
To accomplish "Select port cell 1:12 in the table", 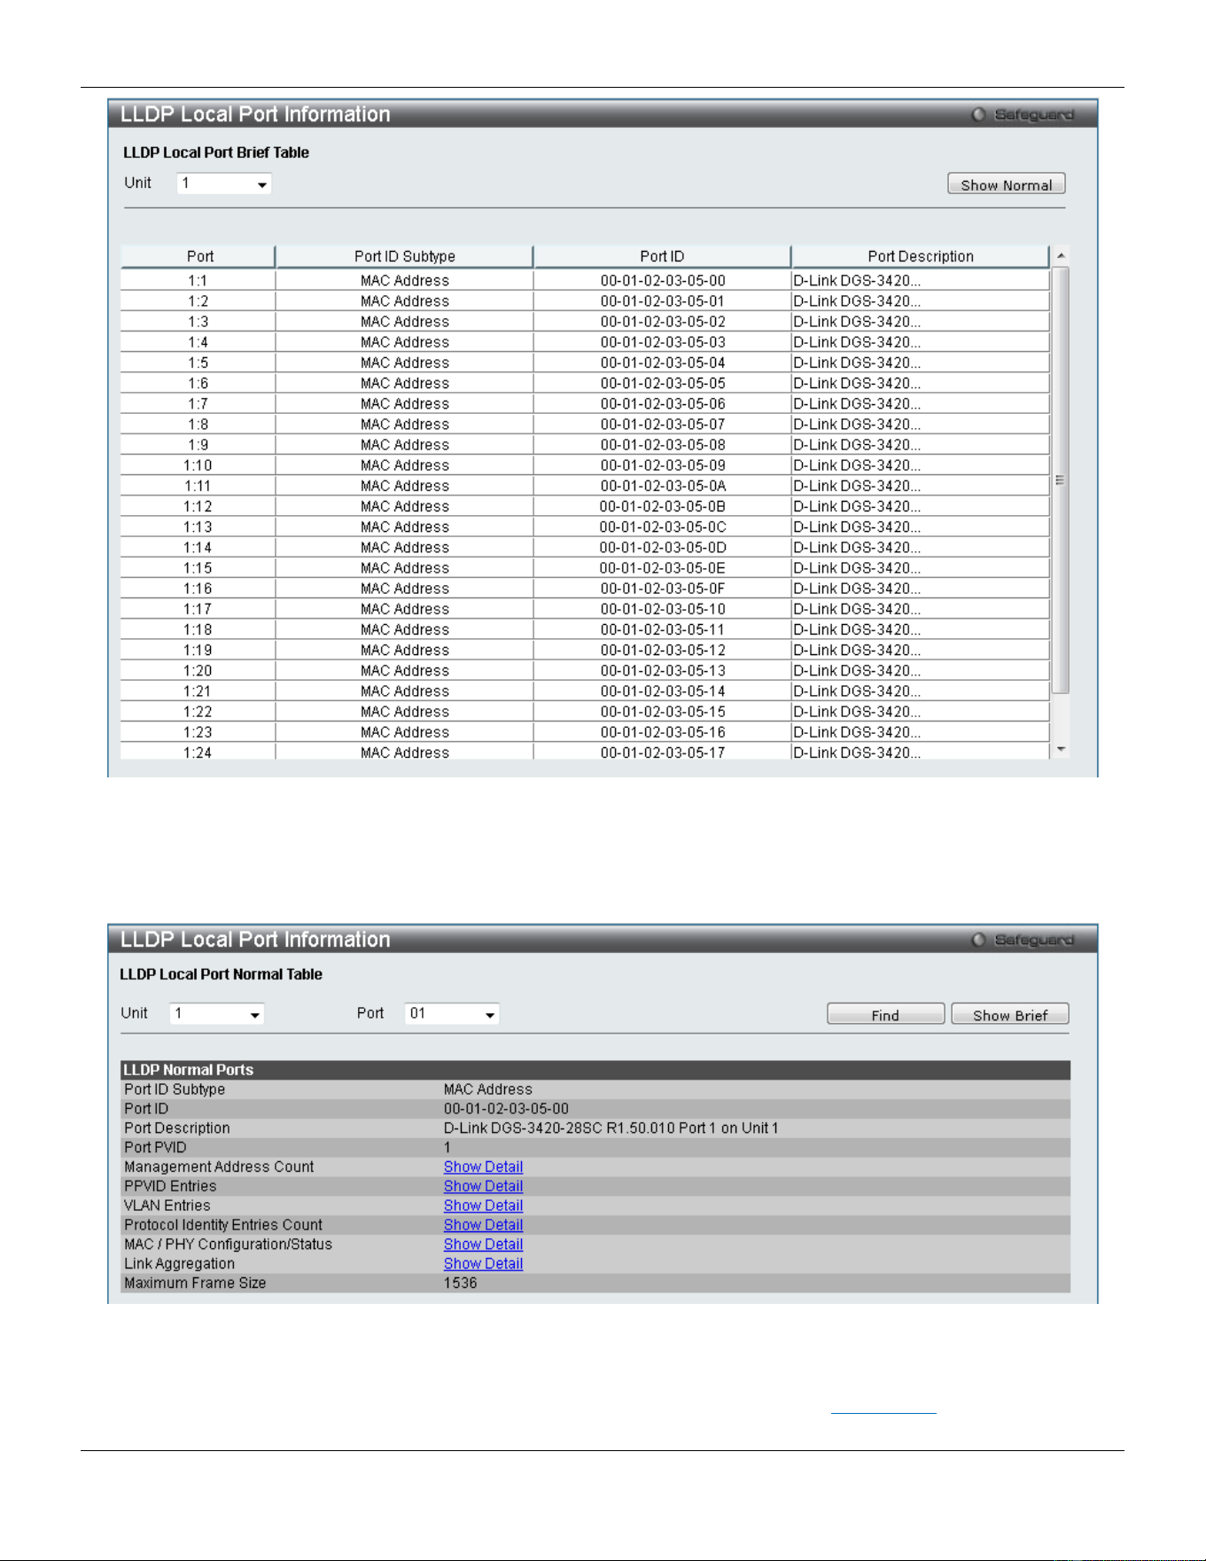I will 198,506.
